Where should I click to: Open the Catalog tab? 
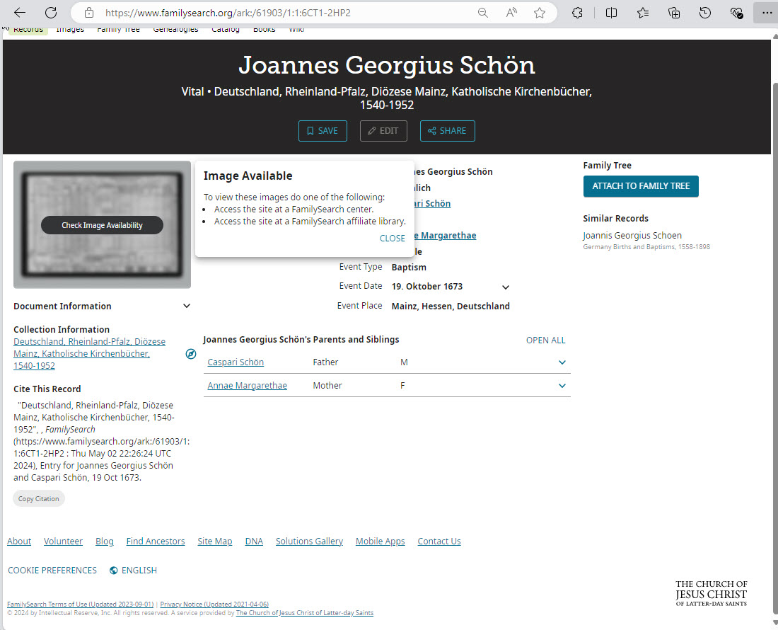(225, 30)
